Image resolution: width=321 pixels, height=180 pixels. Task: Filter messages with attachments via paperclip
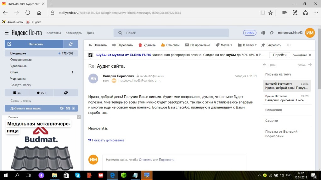tap(66, 93)
